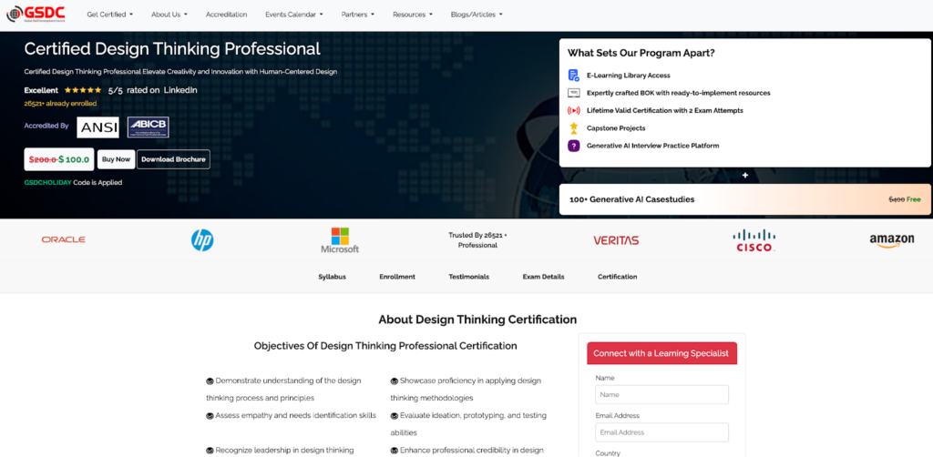
Task: Focus the Name input field
Action: [x=661, y=394]
